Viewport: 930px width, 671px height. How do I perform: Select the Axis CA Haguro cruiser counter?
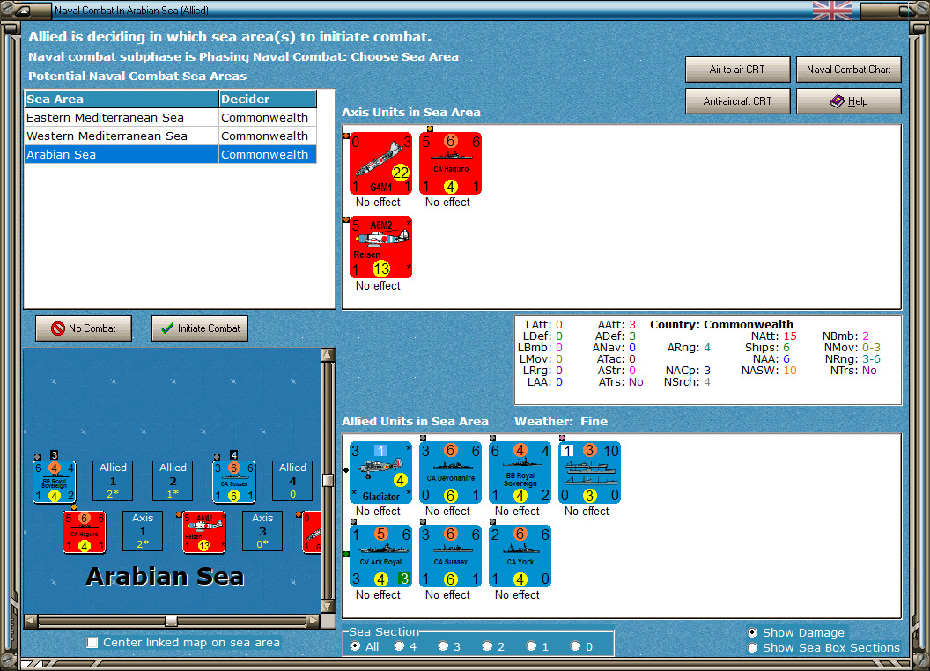pyautogui.click(x=450, y=163)
